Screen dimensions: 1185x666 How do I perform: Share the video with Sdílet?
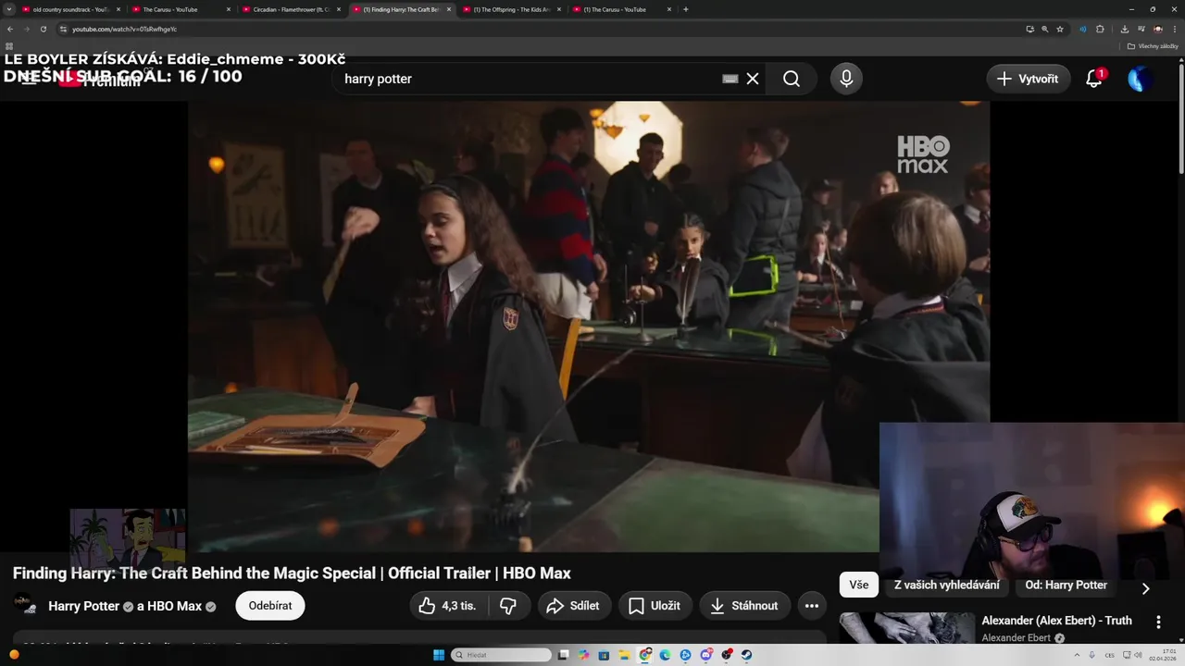(574, 606)
